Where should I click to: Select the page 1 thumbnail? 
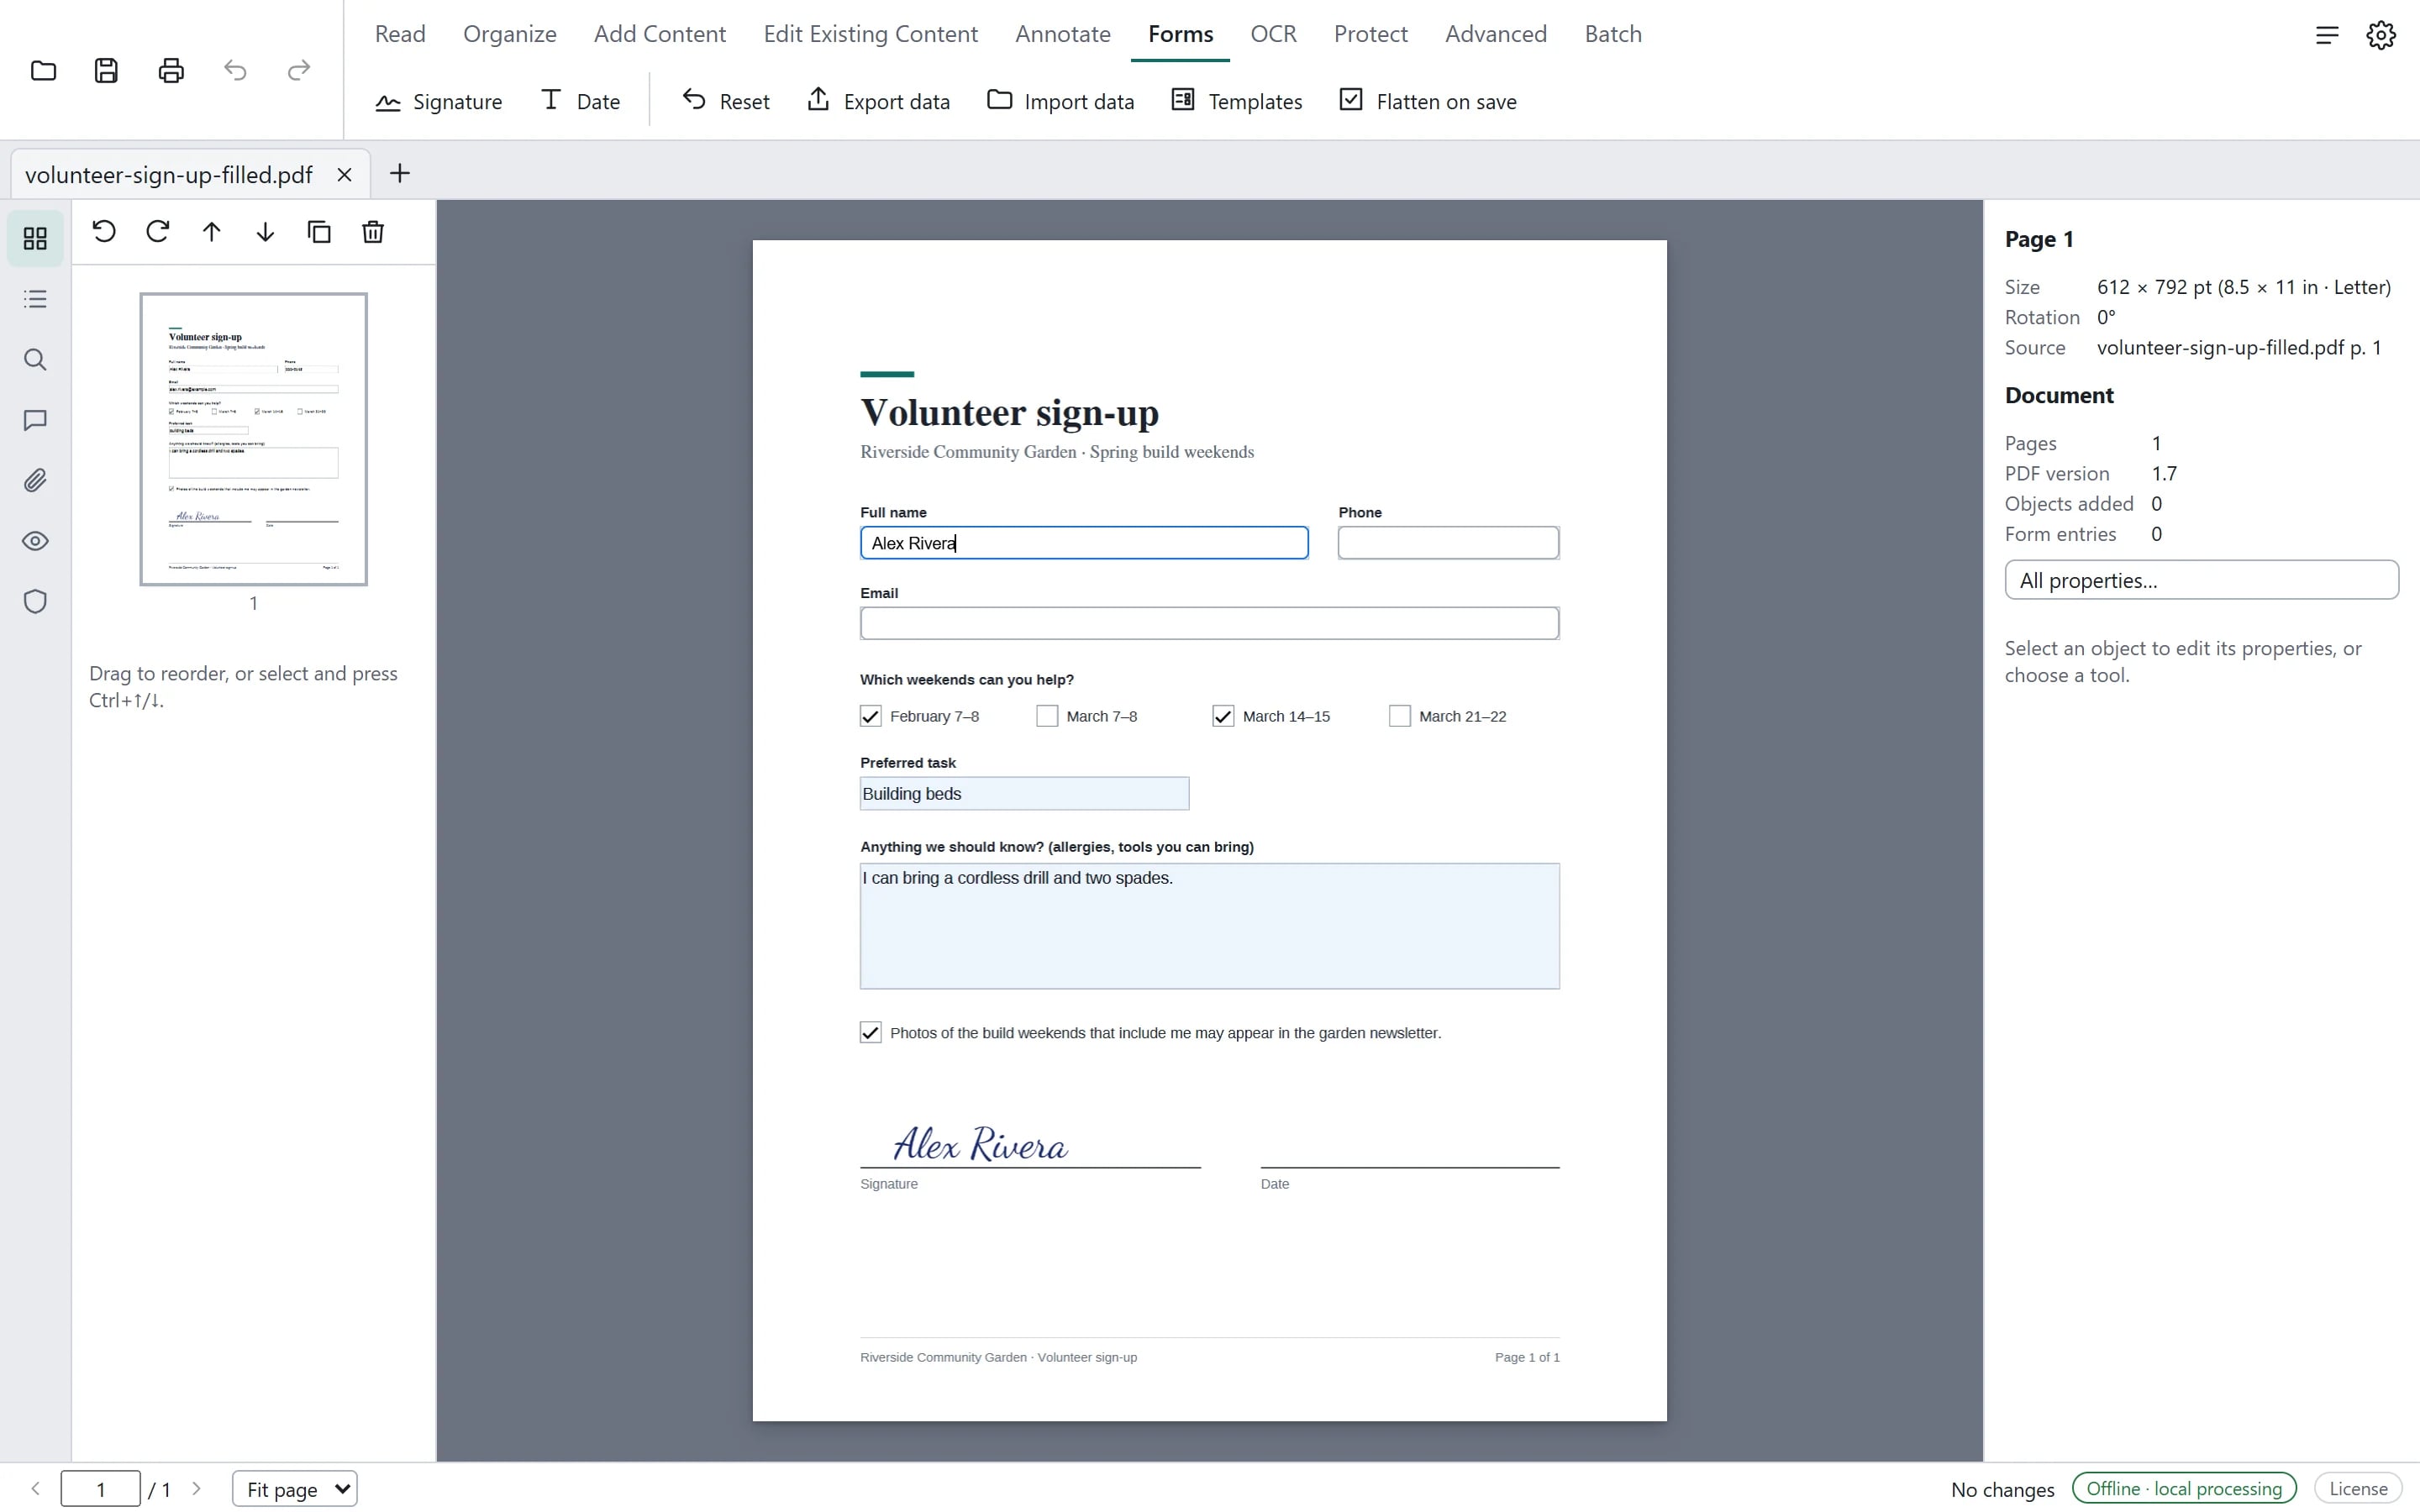pyautogui.click(x=253, y=439)
